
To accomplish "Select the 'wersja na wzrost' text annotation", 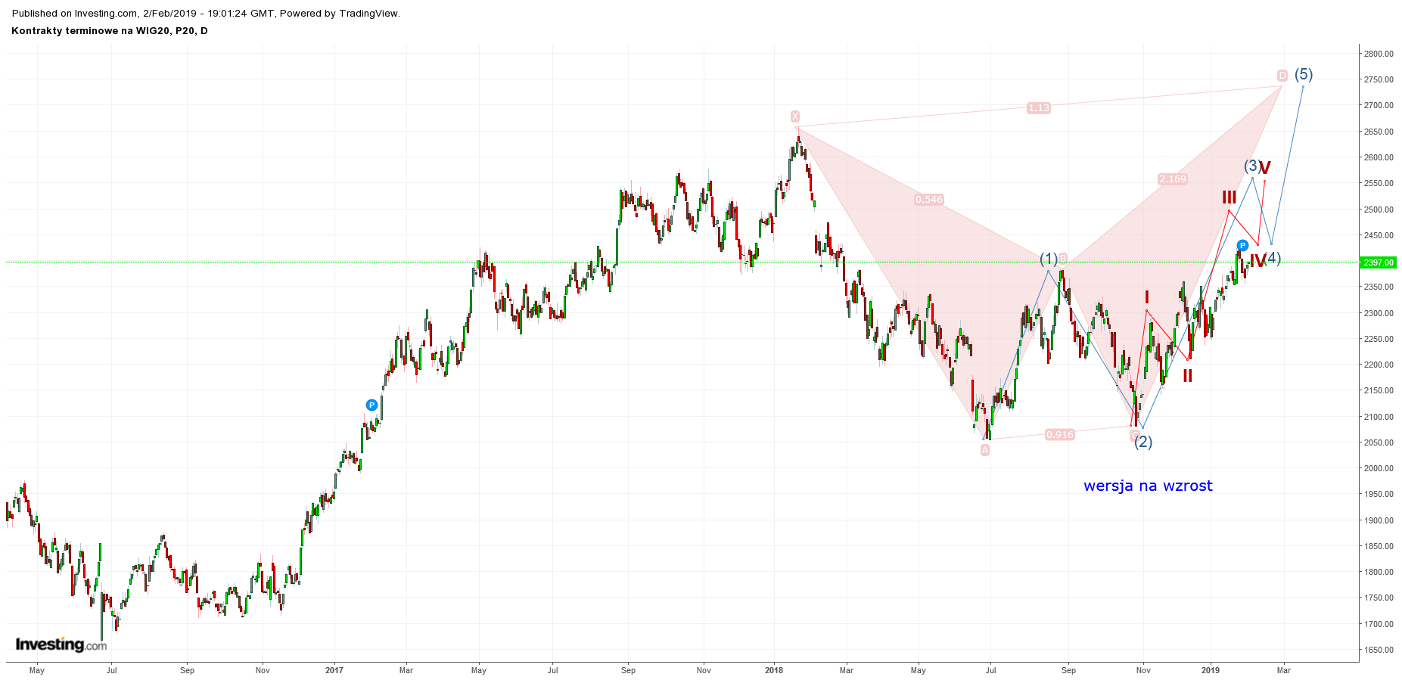I will 1148,486.
